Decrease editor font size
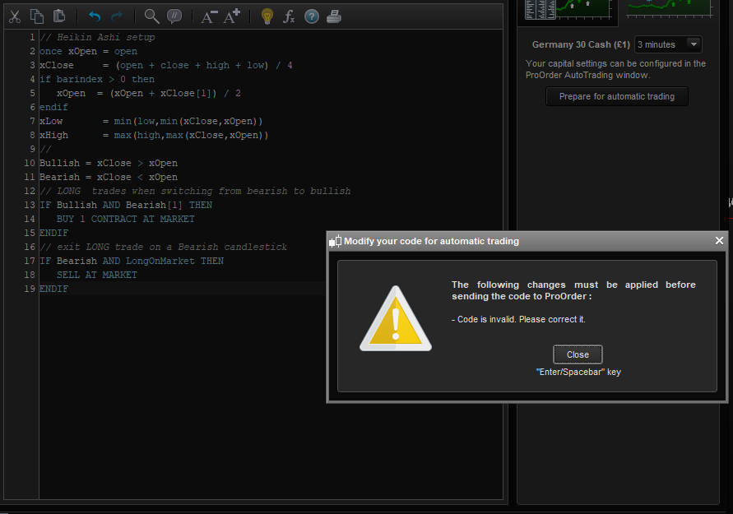The width and height of the screenshot is (733, 514). tap(209, 16)
